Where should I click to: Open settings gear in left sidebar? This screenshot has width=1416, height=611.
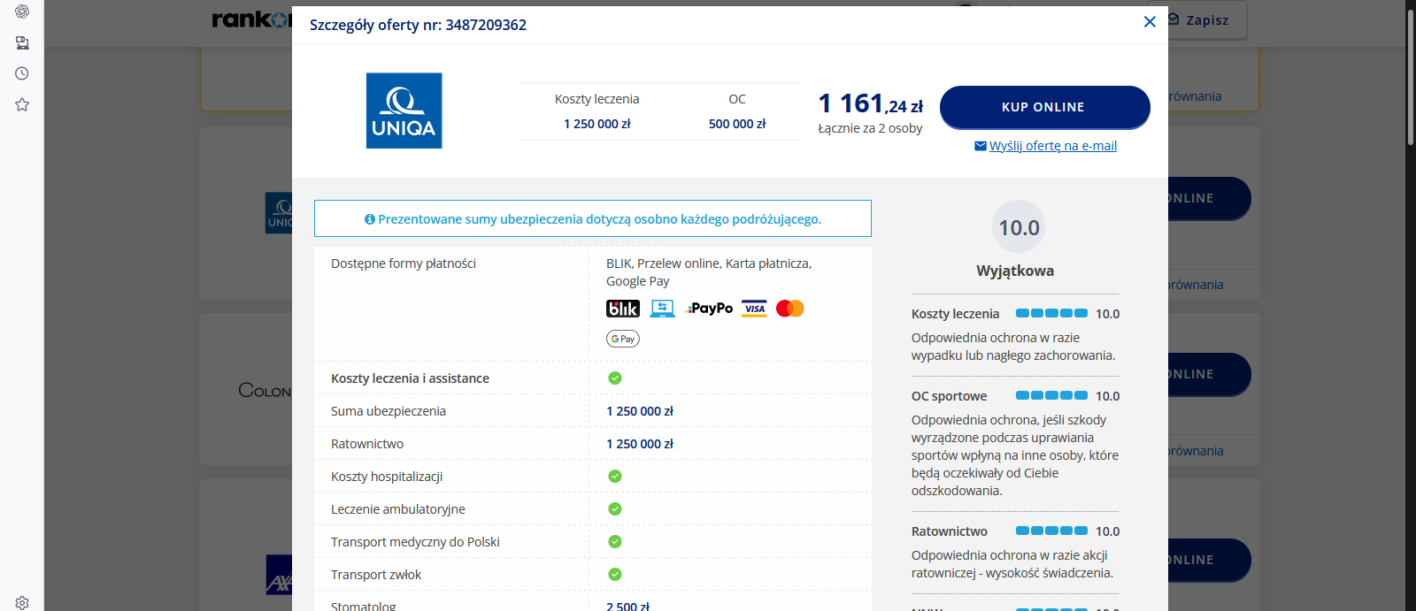[x=22, y=602]
